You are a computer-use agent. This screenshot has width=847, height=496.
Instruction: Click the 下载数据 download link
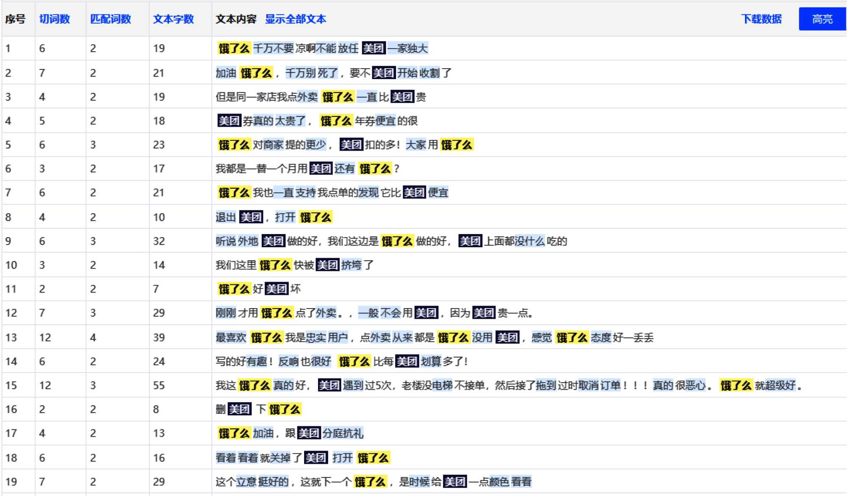(x=761, y=19)
